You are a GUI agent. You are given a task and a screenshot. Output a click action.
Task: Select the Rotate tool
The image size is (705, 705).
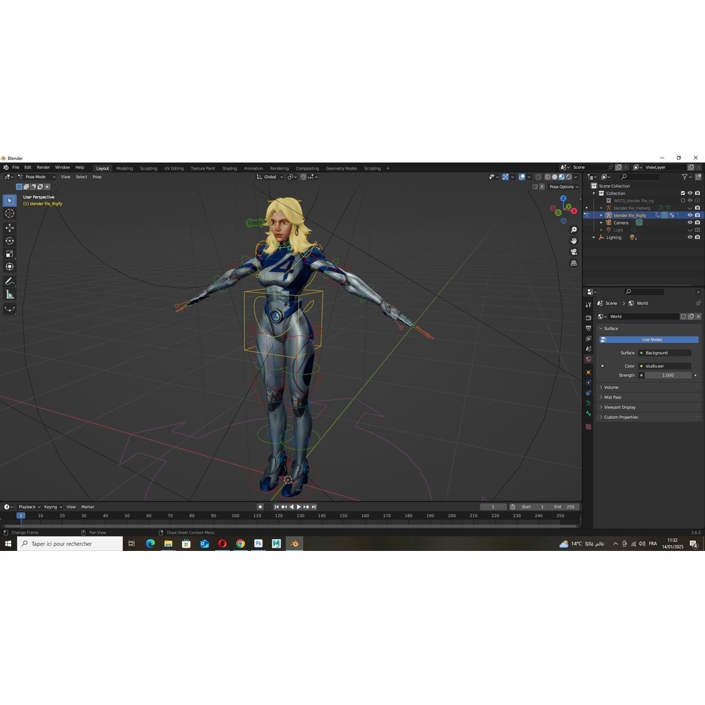pyautogui.click(x=9, y=241)
